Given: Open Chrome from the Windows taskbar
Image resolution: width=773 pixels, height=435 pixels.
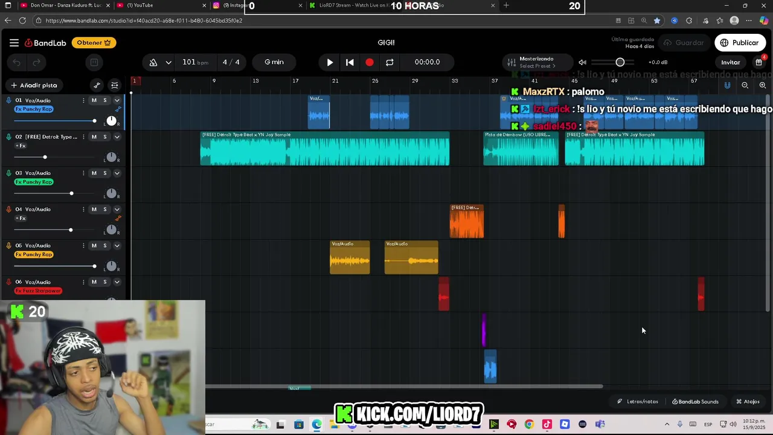Looking at the screenshot, I should tap(529, 424).
